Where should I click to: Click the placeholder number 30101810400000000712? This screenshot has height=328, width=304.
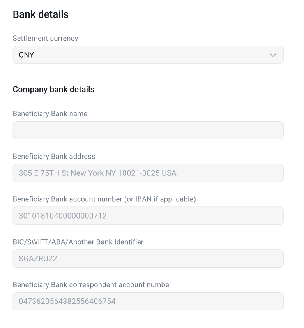click(x=63, y=216)
